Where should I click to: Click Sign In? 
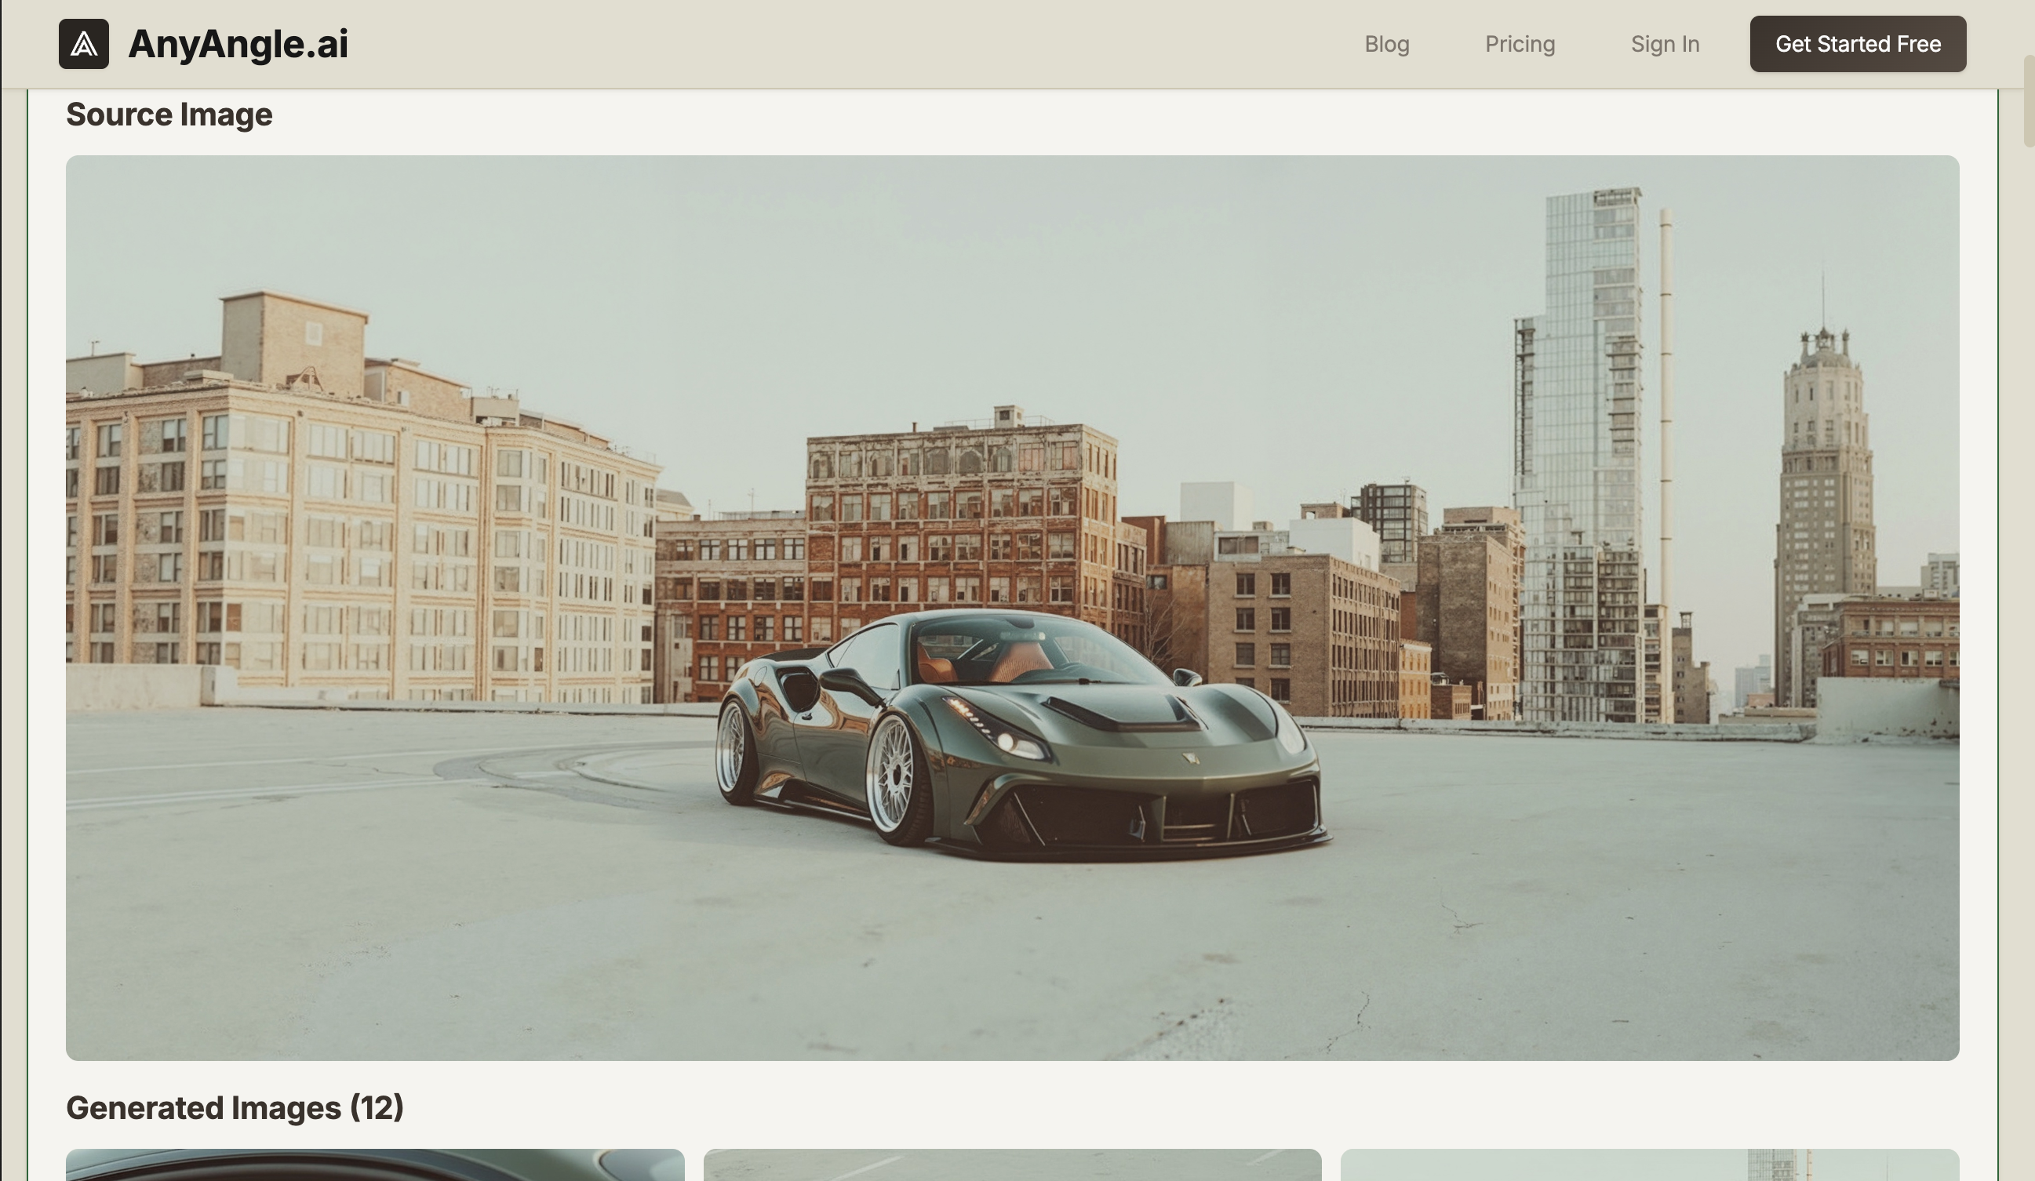coord(1665,45)
